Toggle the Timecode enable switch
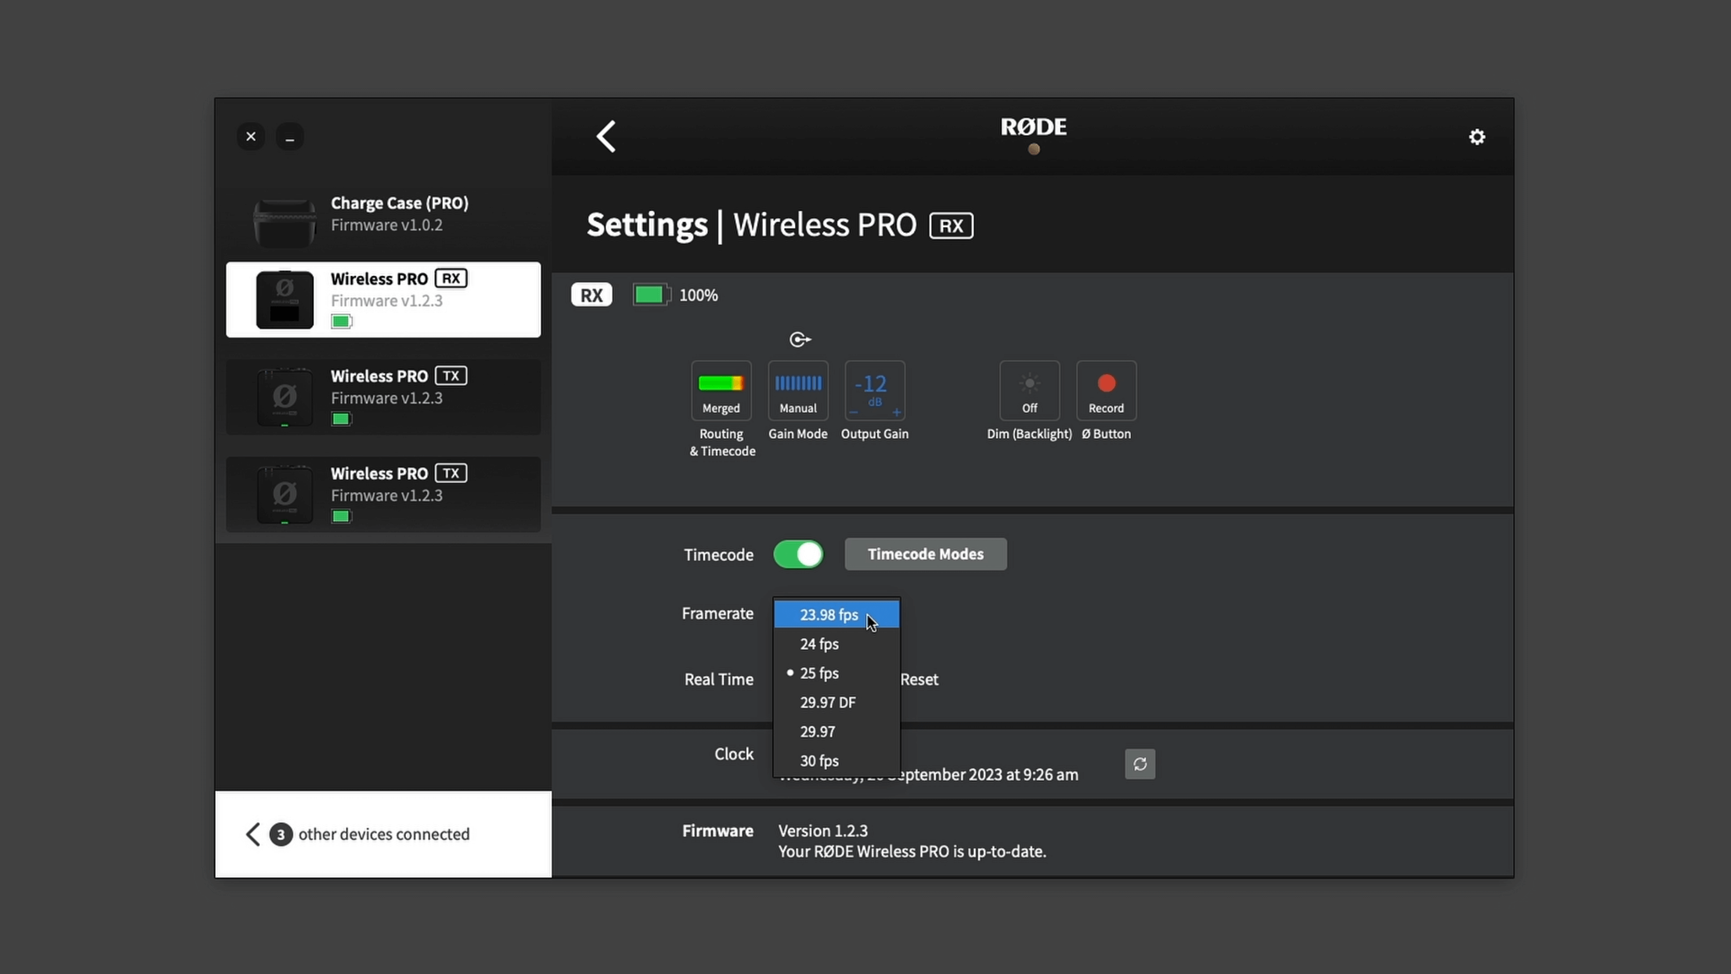The width and height of the screenshot is (1731, 974). coord(797,553)
